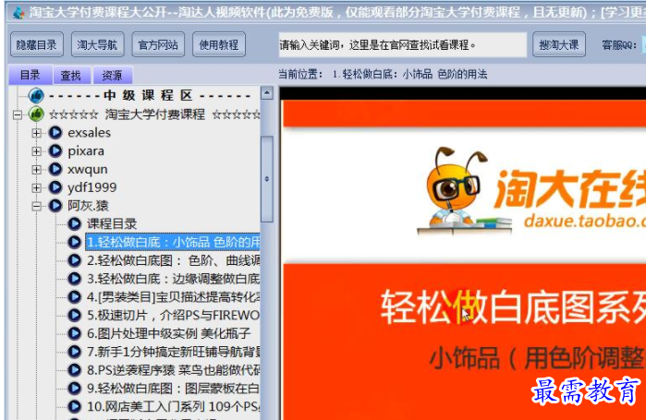Click play icon of lesson 9.轻松做白底图

(74, 388)
